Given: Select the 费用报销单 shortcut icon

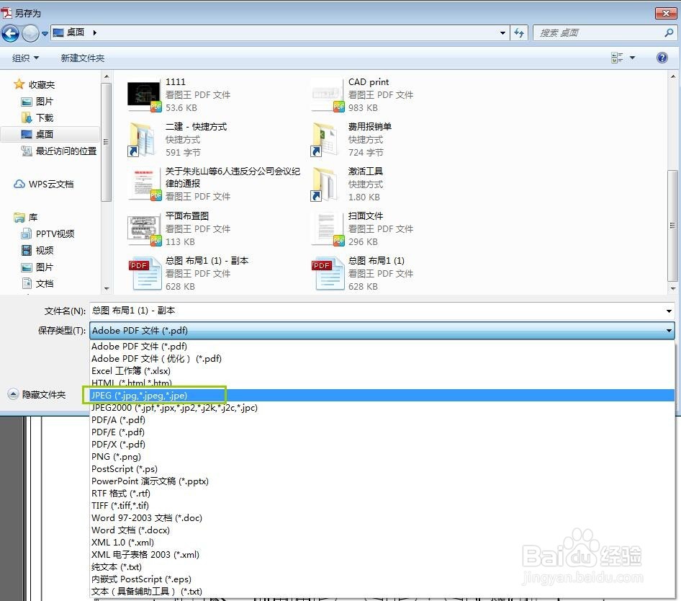Looking at the screenshot, I should point(324,139).
